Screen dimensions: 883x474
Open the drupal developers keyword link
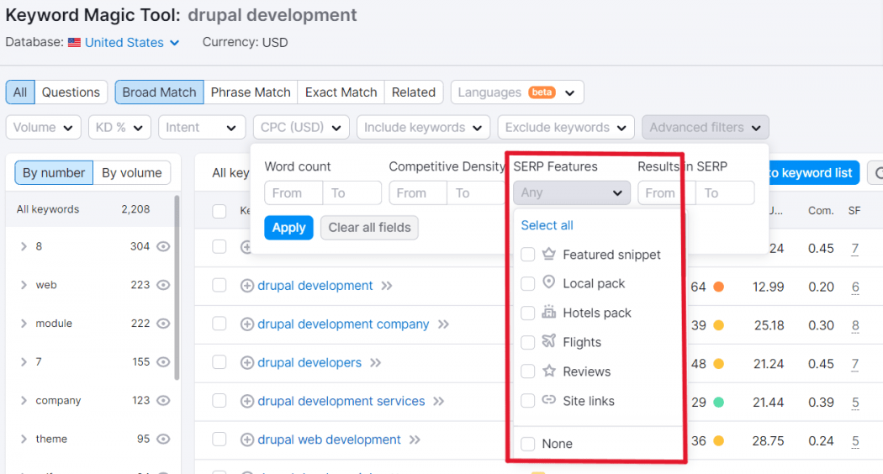pos(309,362)
